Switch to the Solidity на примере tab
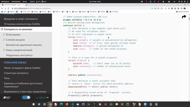The image size is (190, 107). (x=12, y=5)
